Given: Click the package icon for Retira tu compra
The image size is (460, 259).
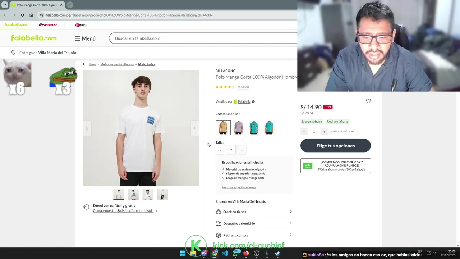Looking at the screenshot, I should pyautogui.click(x=218, y=235).
